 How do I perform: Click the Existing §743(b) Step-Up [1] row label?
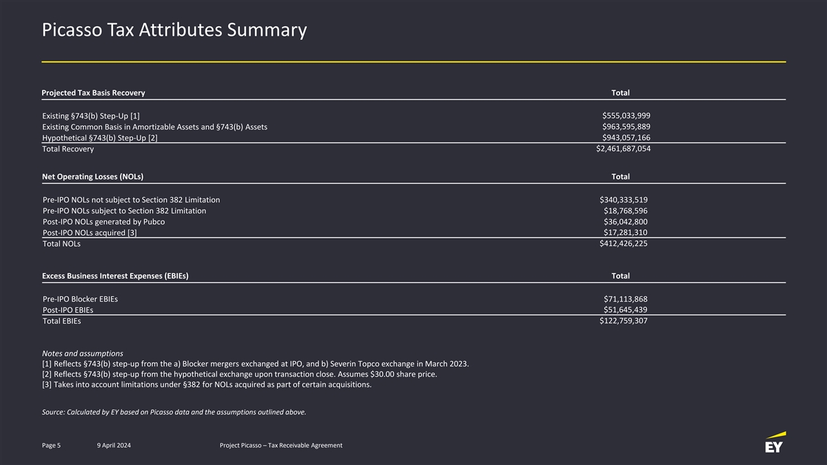coord(91,116)
